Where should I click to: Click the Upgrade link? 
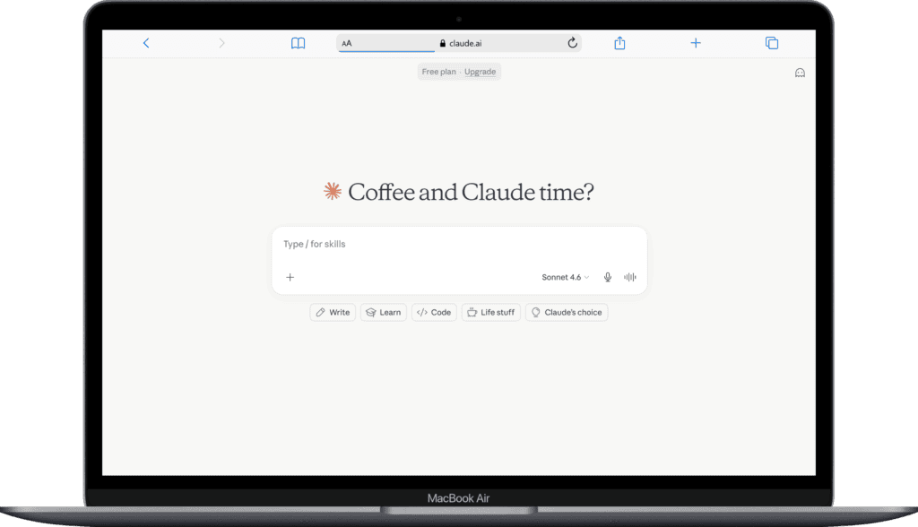(481, 72)
